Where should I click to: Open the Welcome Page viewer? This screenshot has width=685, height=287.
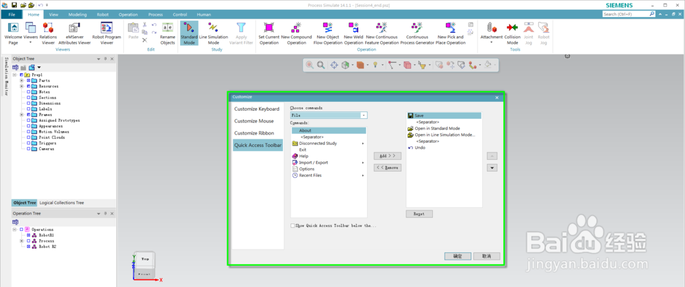tap(13, 33)
